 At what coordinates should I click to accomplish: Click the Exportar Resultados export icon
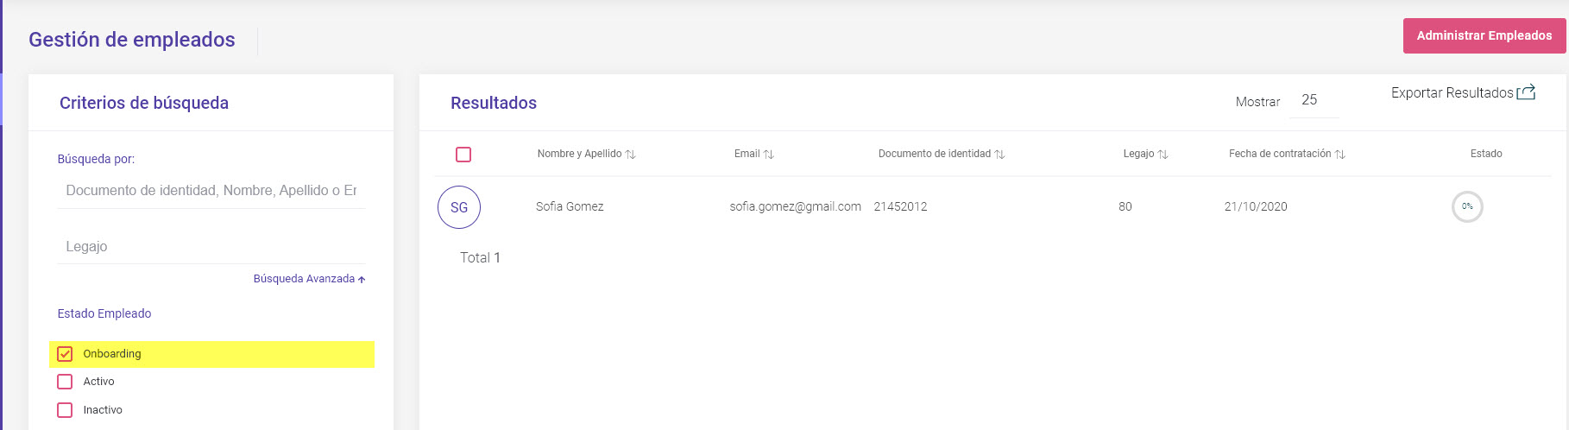tap(1526, 92)
